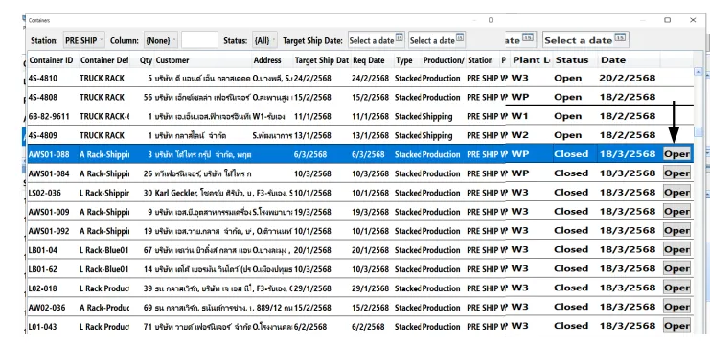
Task: Close the Containers window
Action: 693,20
